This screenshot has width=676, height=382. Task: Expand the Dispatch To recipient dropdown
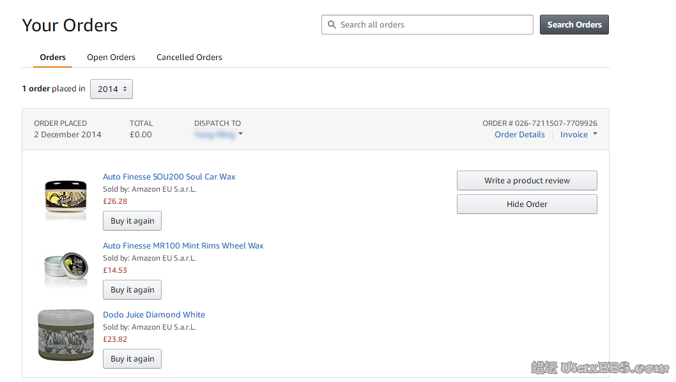point(241,134)
